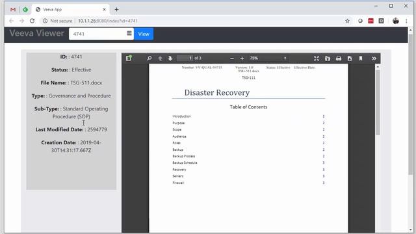Screen dimensions: 416x234
Task: Click the icon inside the ID field
Action: click(x=129, y=33)
